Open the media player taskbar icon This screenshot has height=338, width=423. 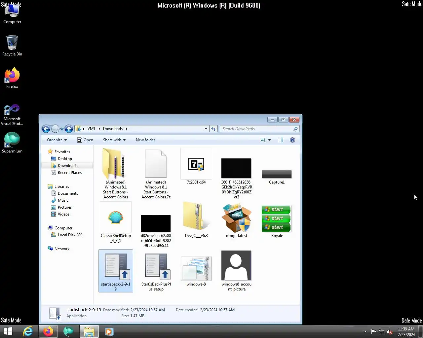point(109,331)
